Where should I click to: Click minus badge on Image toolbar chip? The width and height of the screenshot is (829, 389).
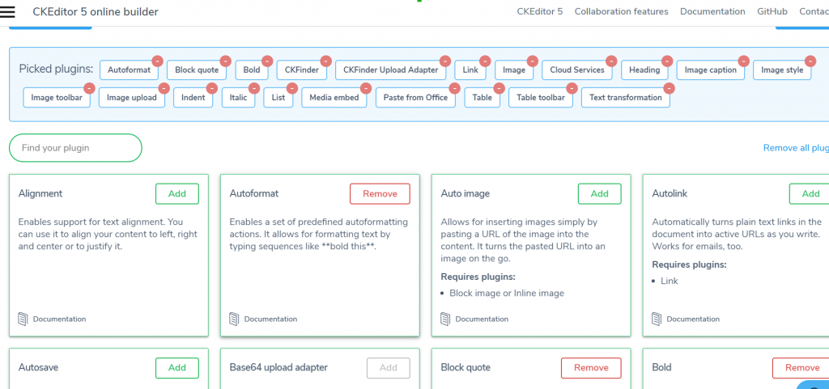pyautogui.click(x=89, y=88)
